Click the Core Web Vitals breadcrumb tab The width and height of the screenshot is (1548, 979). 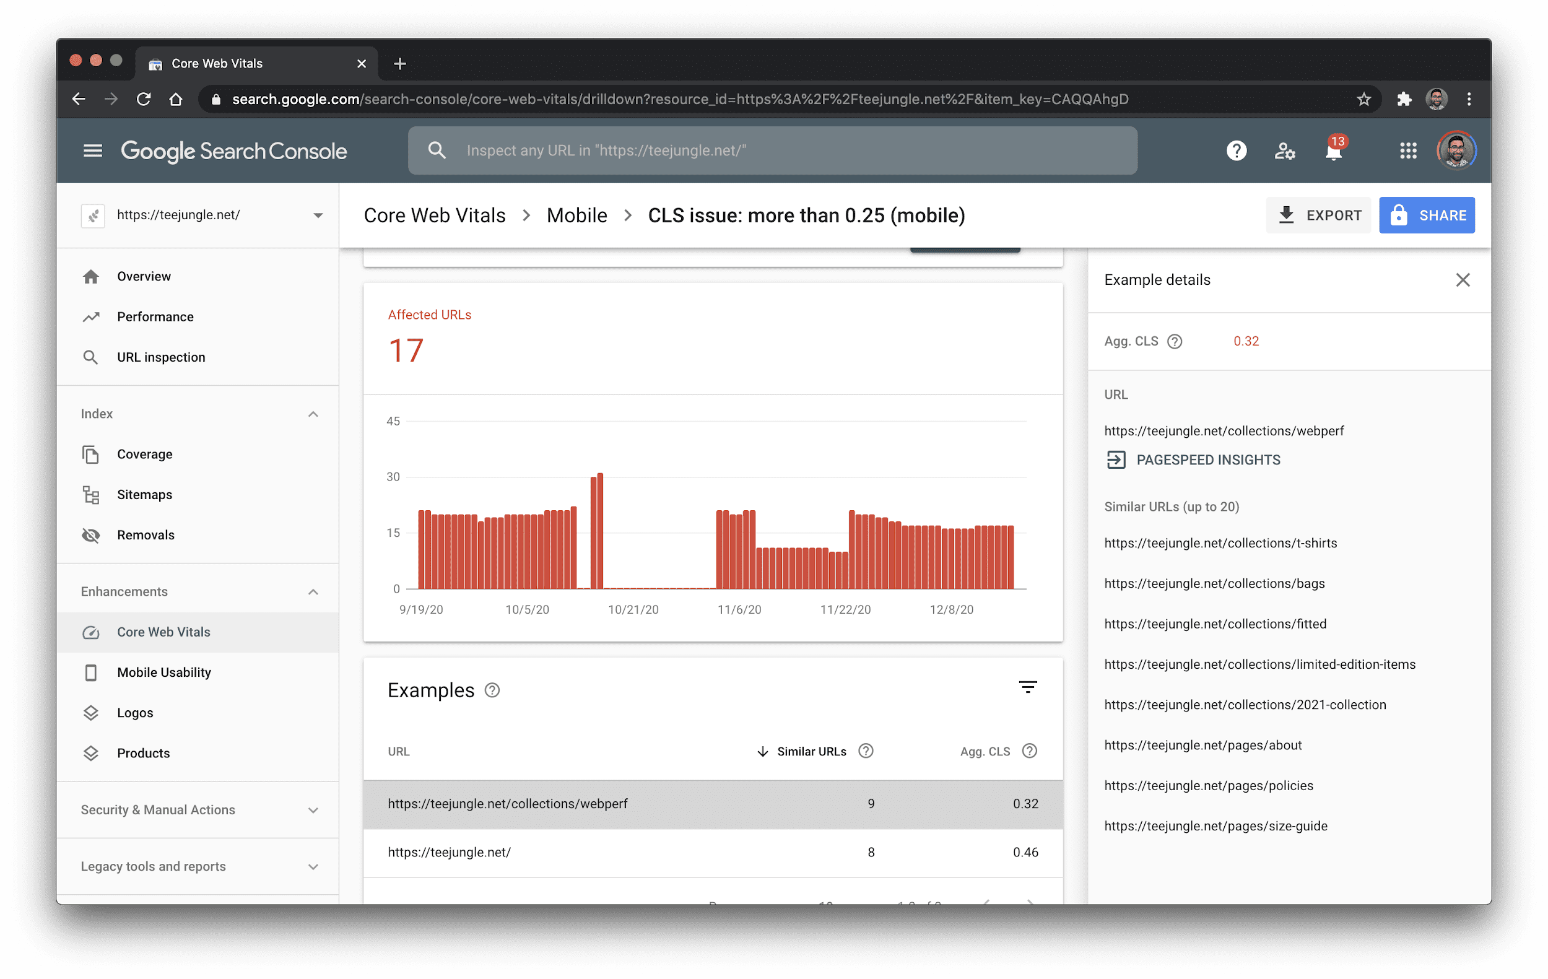[434, 215]
